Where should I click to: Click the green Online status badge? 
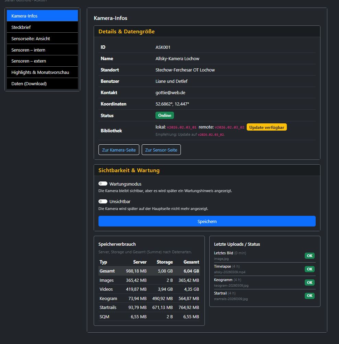pyautogui.click(x=165, y=115)
